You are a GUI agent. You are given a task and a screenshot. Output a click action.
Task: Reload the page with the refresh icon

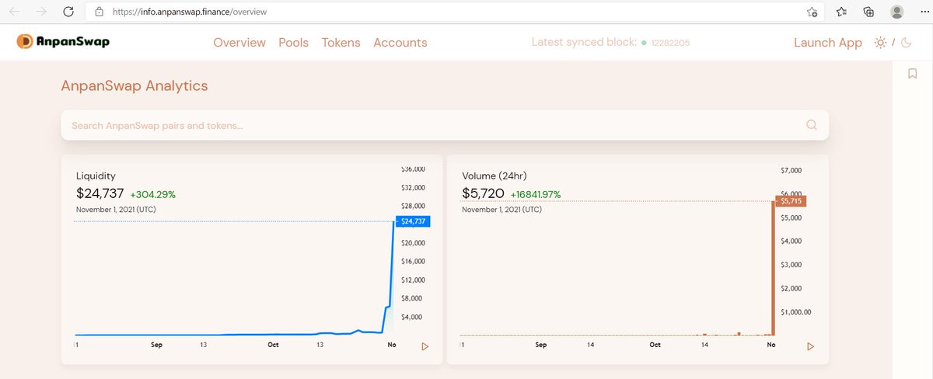click(x=68, y=12)
